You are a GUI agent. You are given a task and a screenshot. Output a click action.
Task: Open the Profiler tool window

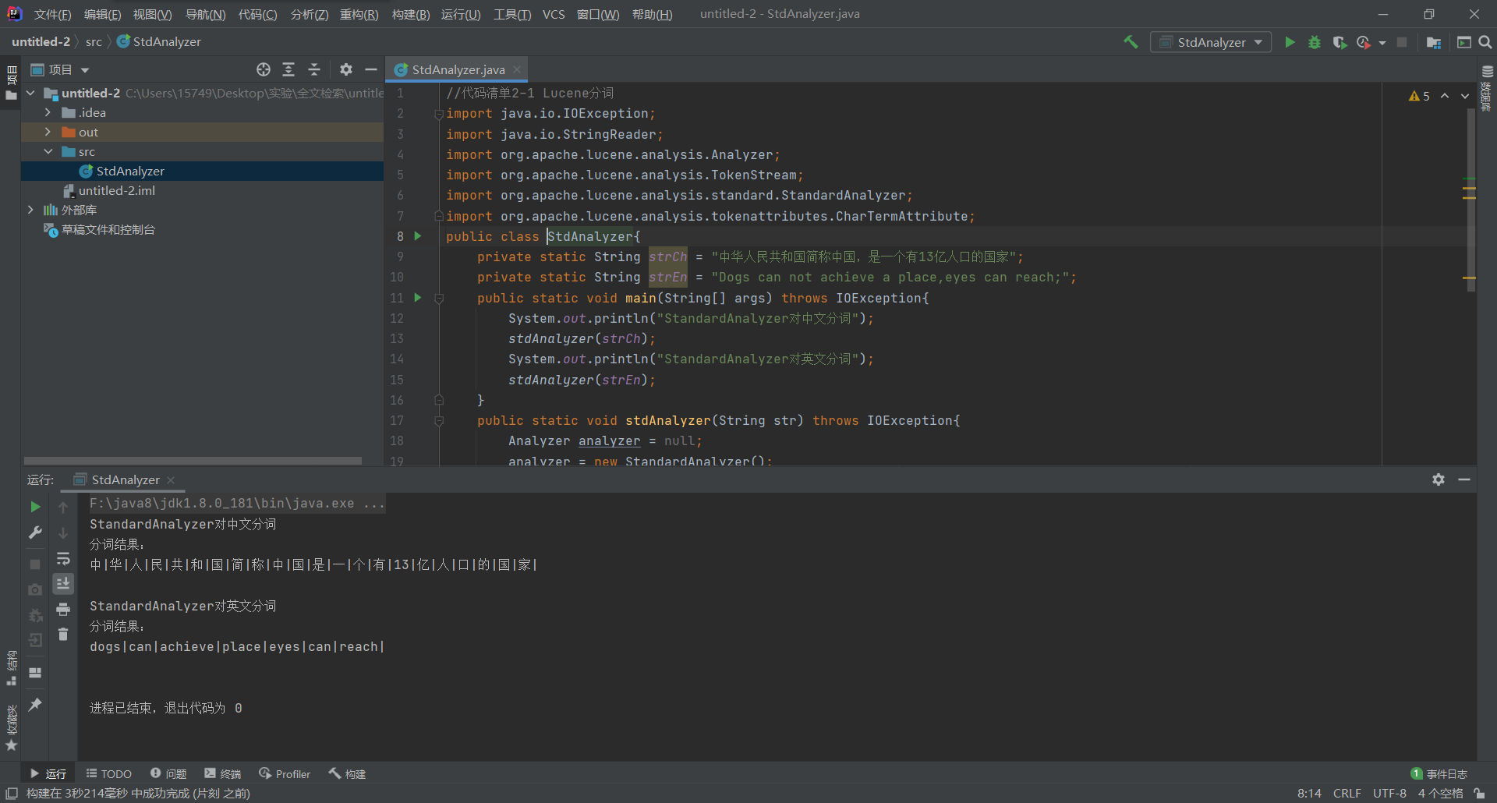(x=285, y=773)
